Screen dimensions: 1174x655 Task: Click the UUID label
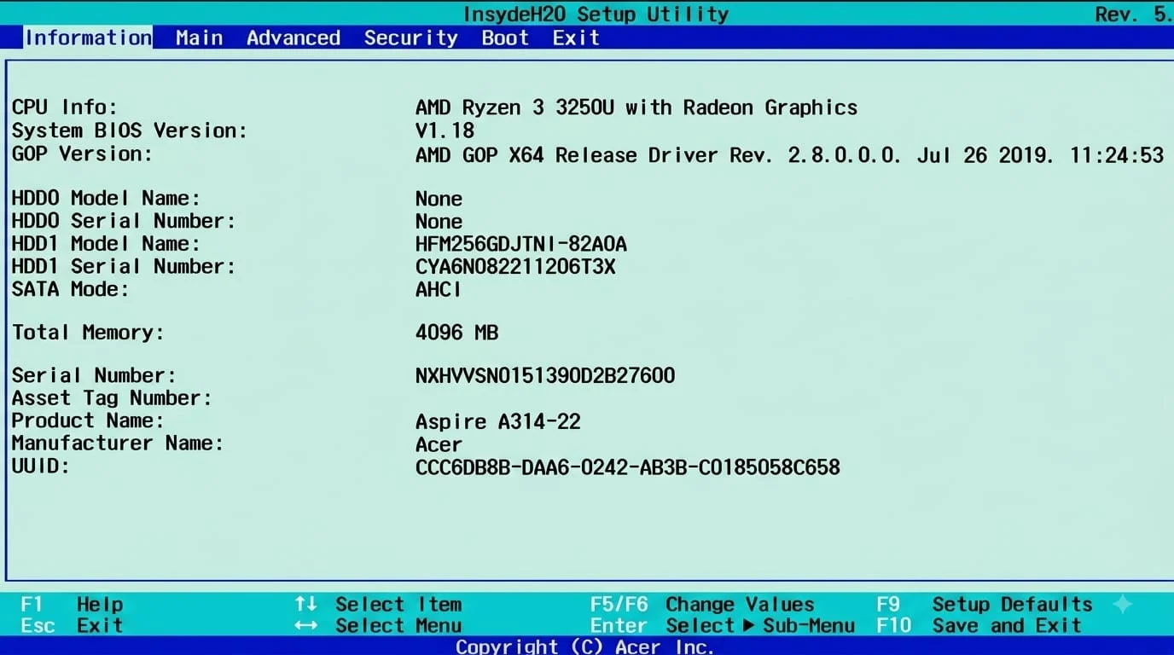click(x=40, y=466)
